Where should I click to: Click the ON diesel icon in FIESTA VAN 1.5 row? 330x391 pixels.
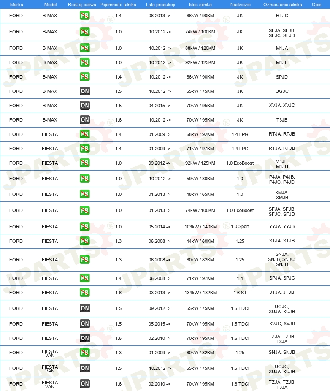(x=85, y=368)
